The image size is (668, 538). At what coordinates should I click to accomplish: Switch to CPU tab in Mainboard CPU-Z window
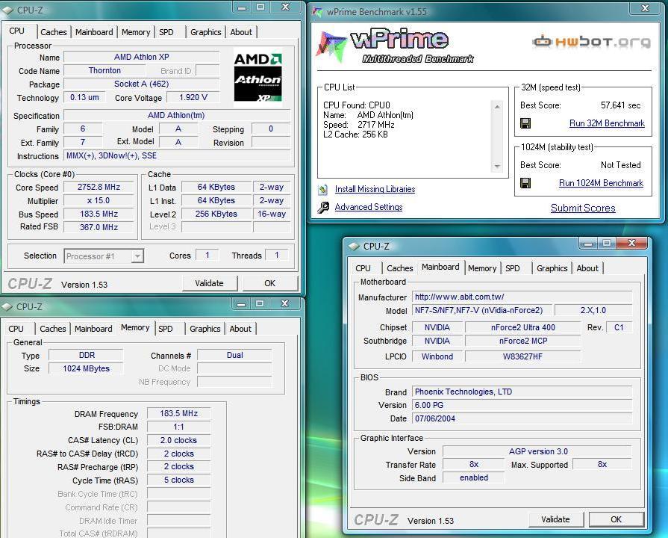(363, 268)
